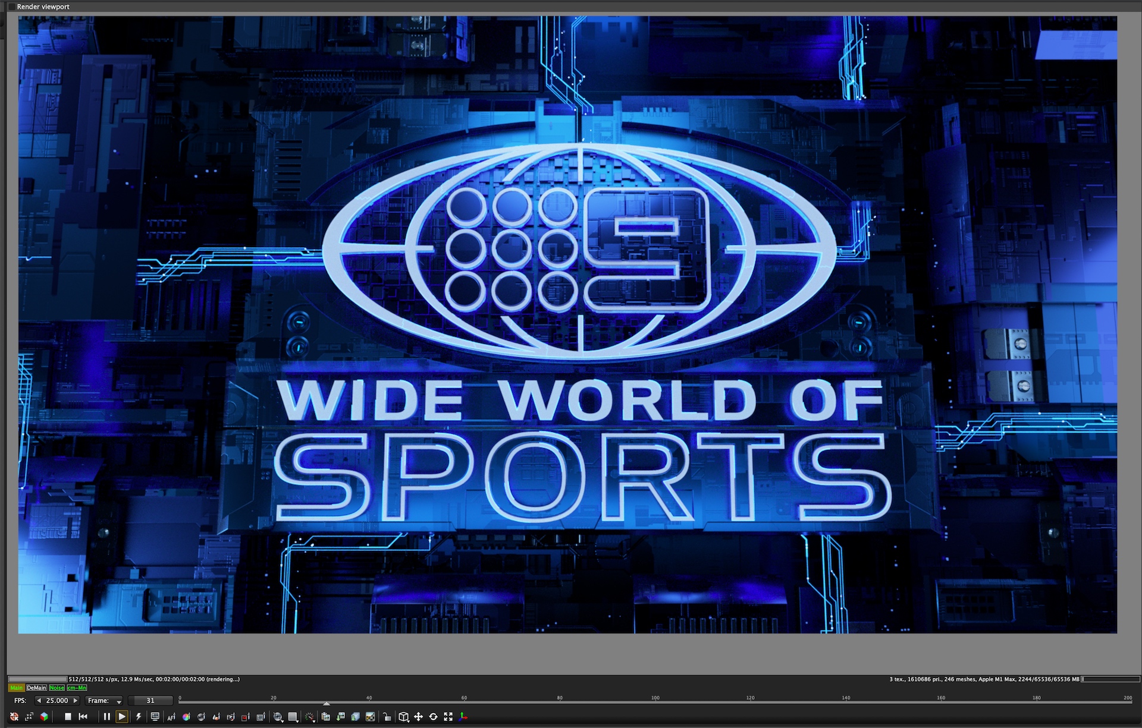Stop the render with the square icon
This screenshot has width=1142, height=728.
[68, 717]
